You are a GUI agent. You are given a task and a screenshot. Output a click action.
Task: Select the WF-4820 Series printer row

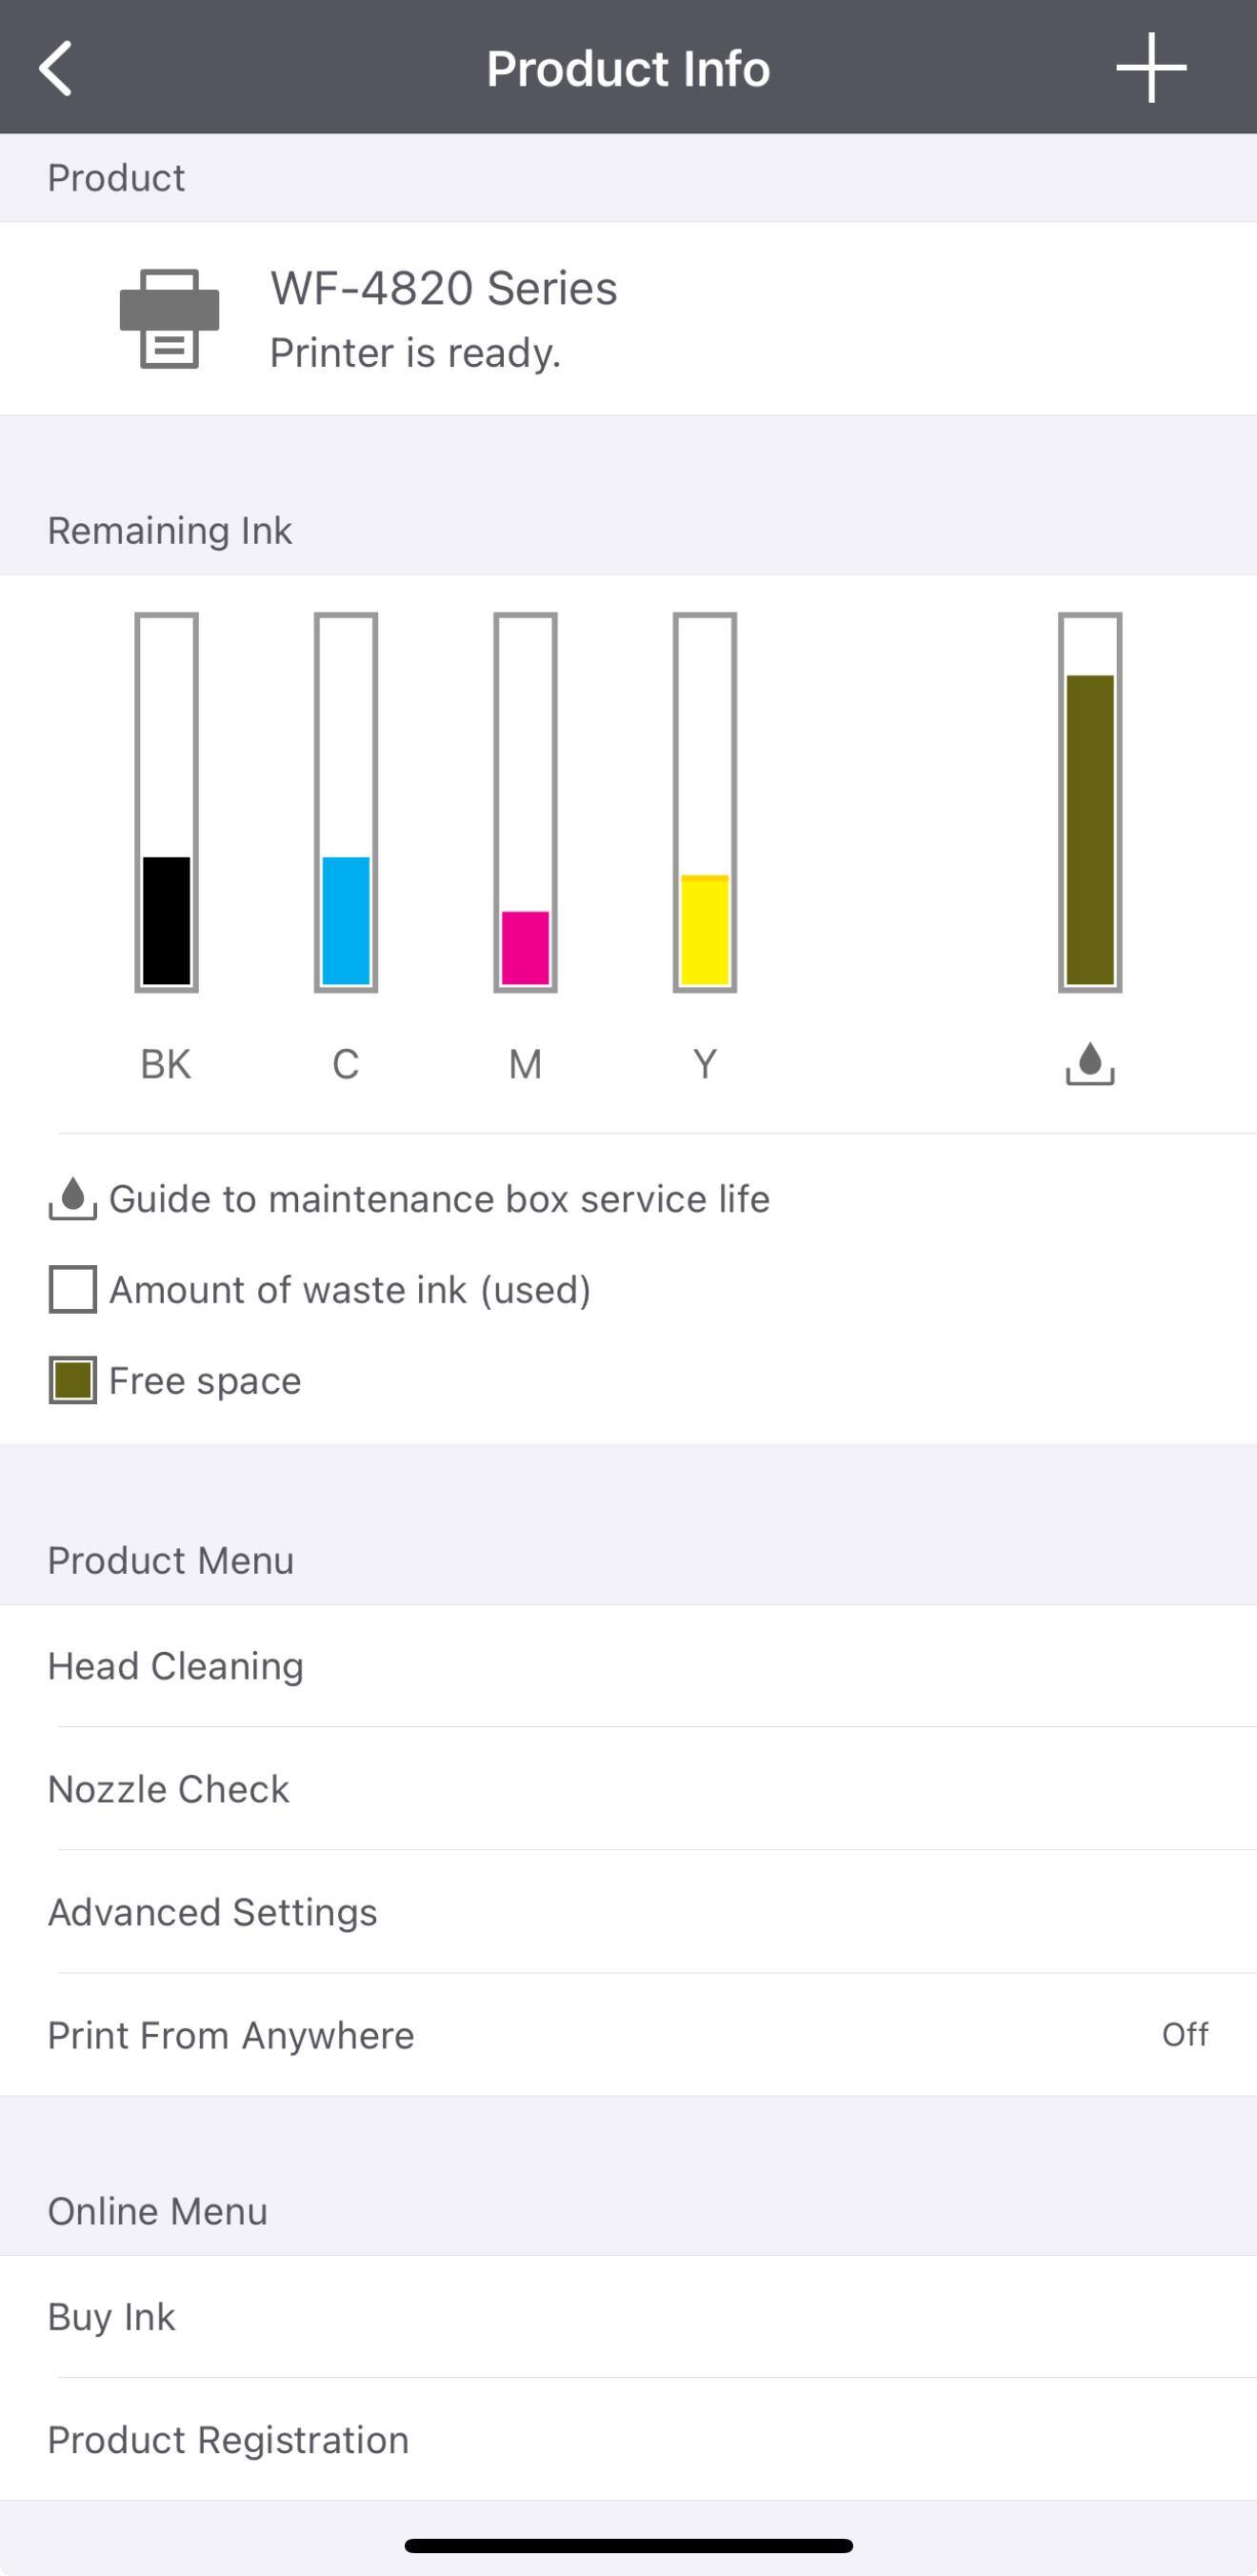click(x=628, y=319)
